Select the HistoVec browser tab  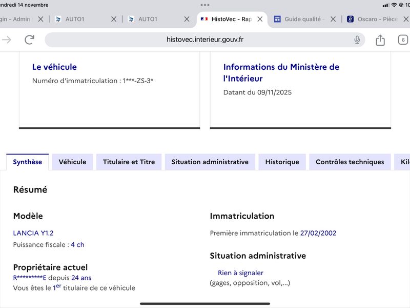coord(232,19)
